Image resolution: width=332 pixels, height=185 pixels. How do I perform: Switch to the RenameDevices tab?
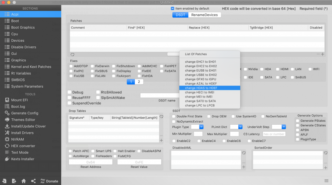204,15
